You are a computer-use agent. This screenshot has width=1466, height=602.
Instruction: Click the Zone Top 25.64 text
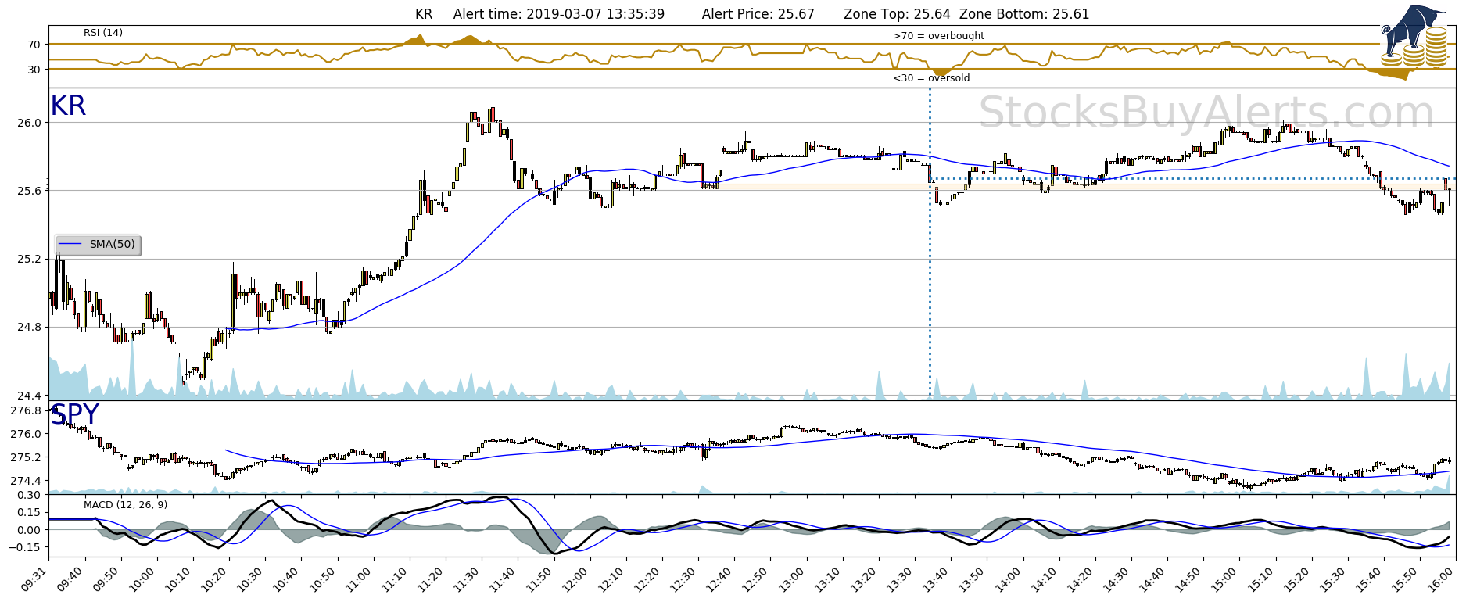click(x=897, y=14)
